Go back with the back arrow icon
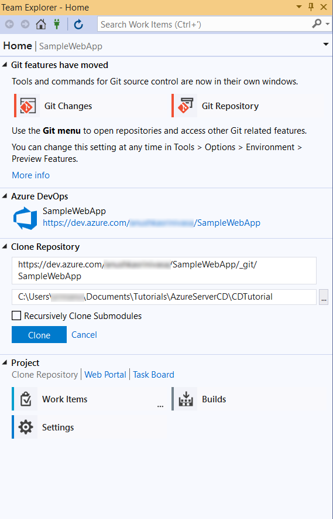Viewport: 333px width, 519px height. coord(9,24)
